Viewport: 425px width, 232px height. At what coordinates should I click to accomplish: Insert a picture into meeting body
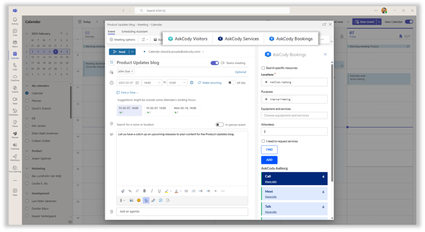point(131,200)
